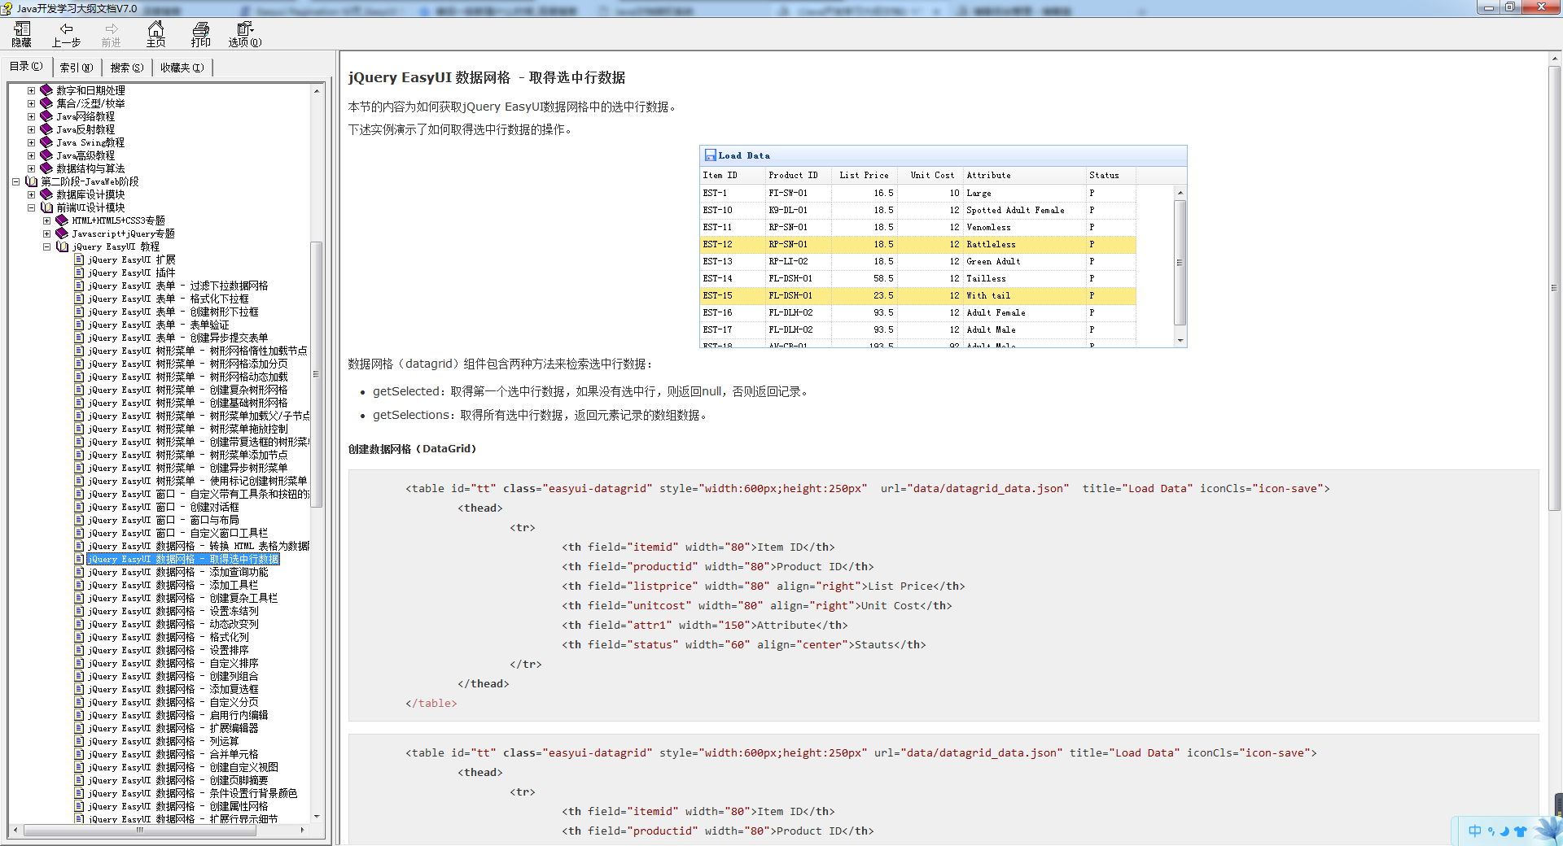Viewport: 1563px width, 846px height.
Task: Click the contents tree horizontal scrollbar thumb
Action: tap(138, 830)
